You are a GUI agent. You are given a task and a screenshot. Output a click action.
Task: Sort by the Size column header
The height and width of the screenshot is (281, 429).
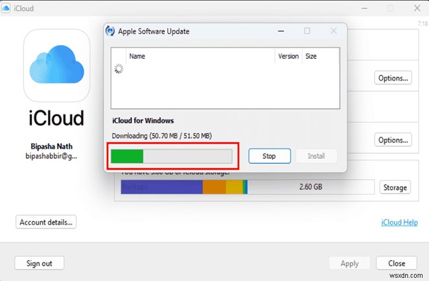311,56
